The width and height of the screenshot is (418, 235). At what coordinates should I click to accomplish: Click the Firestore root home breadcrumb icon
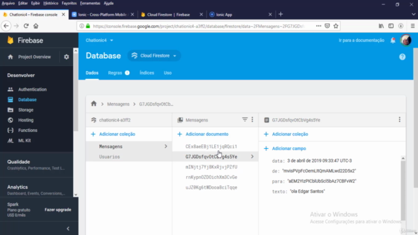click(93, 104)
